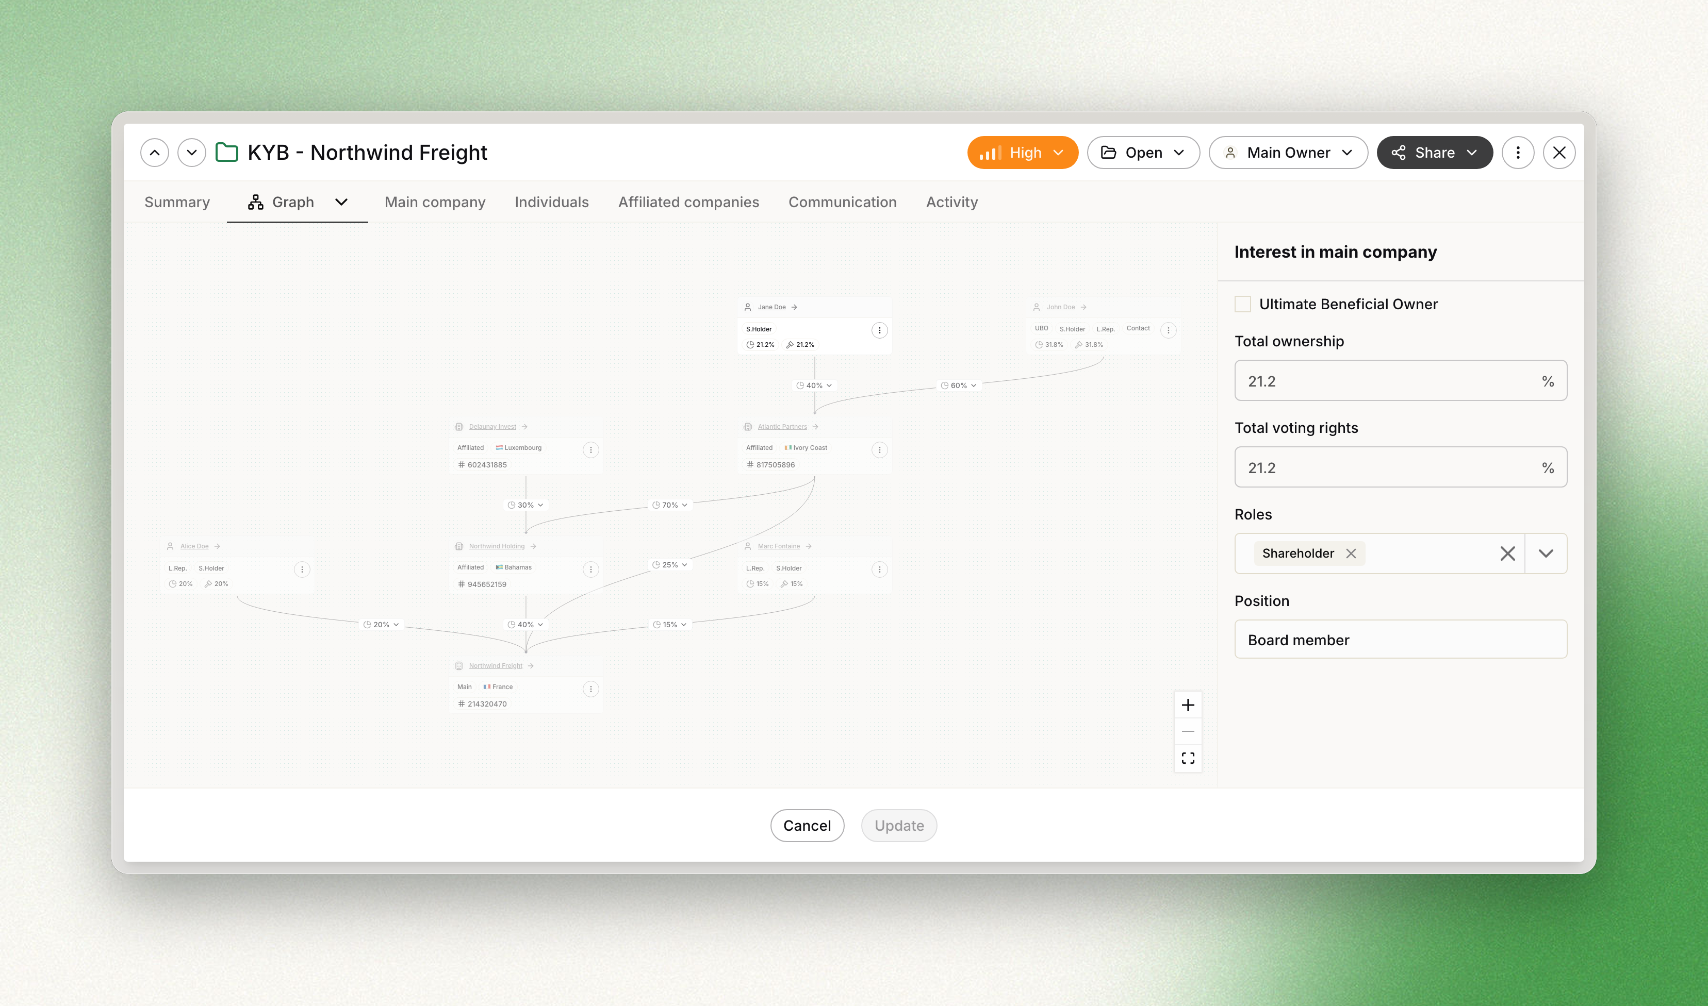1708x1006 pixels.
Task: Open the Delaunay Invest link
Action: 492,426
